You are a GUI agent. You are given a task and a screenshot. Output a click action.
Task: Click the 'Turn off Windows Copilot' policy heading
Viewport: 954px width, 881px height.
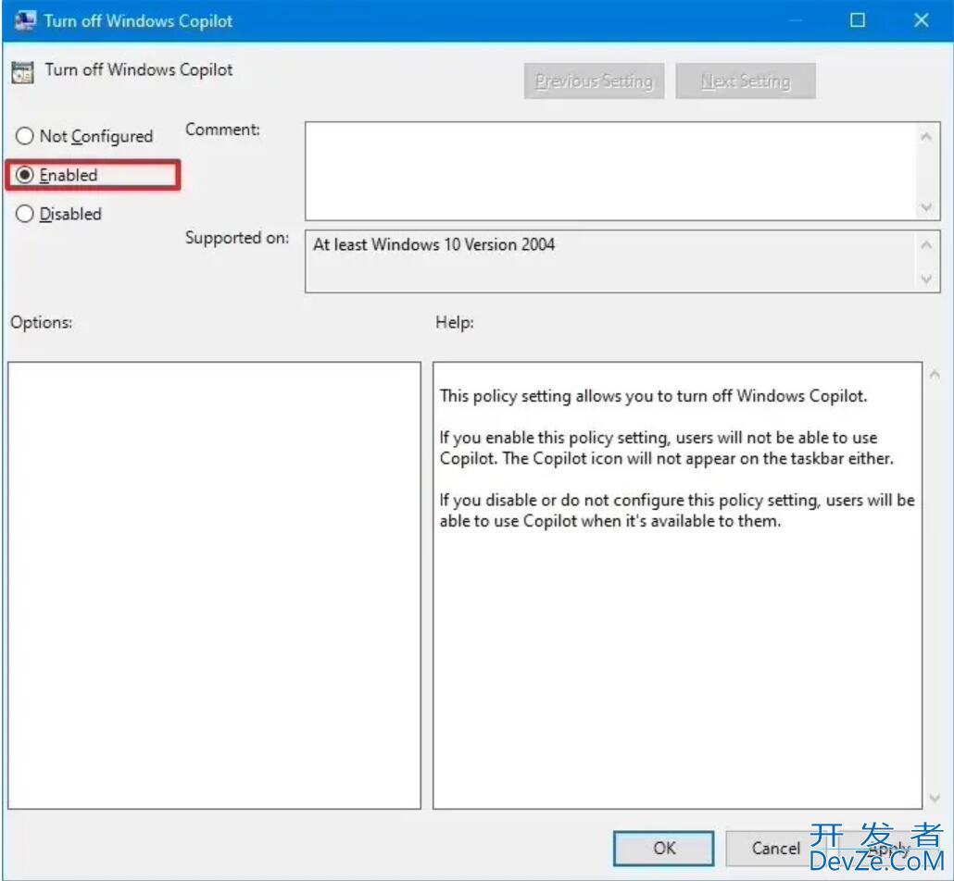pos(139,70)
